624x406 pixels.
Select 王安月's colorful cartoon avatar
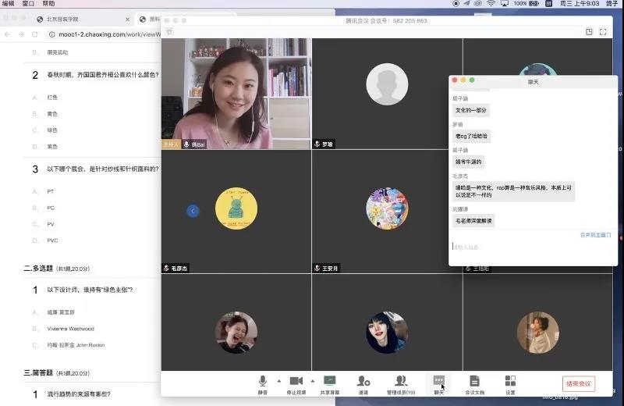387,208
